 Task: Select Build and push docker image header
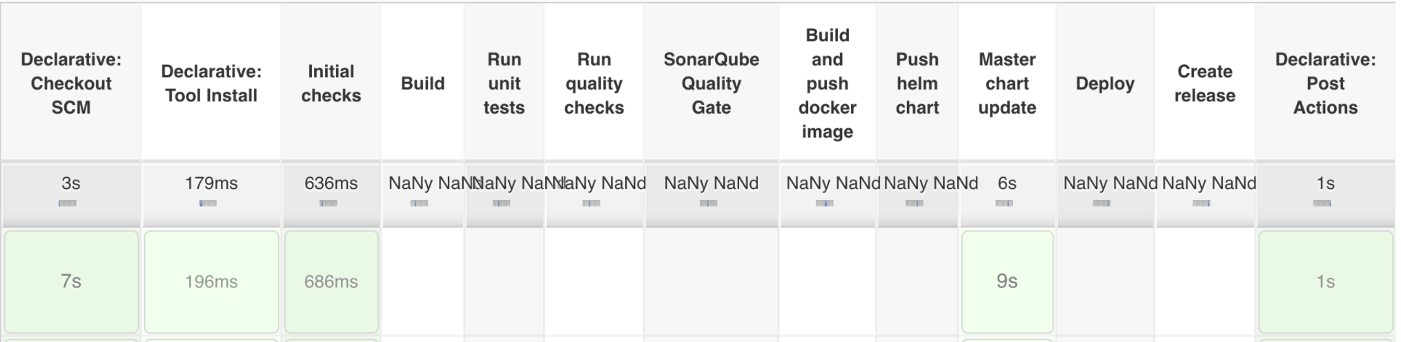click(827, 83)
